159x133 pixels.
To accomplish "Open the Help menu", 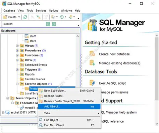I will 77,11.
